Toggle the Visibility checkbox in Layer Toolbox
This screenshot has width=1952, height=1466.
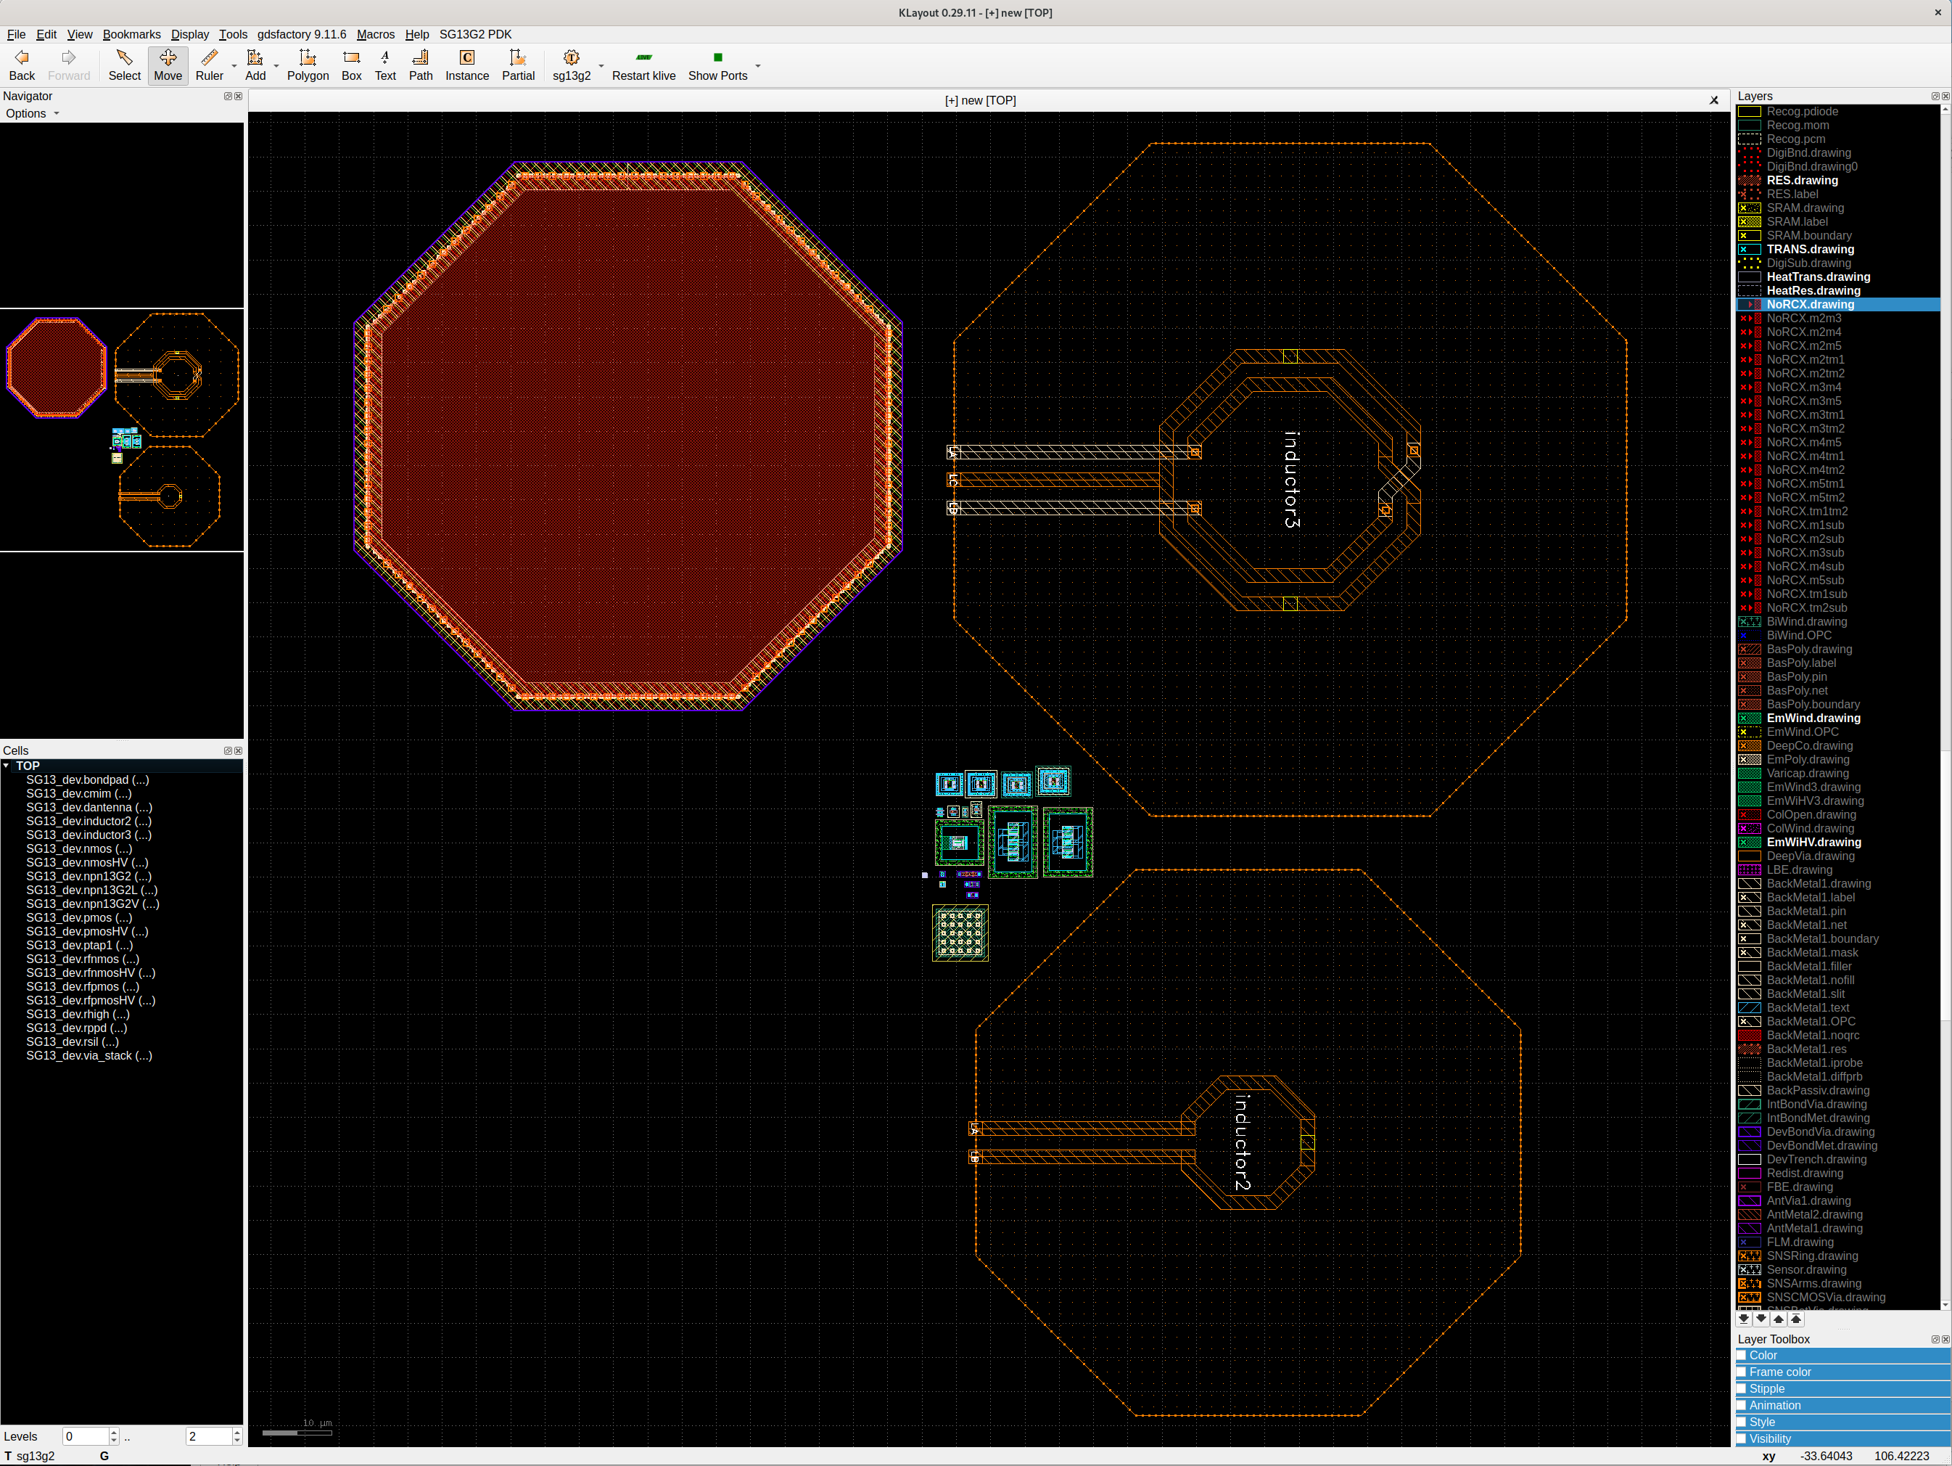pos(1742,1438)
